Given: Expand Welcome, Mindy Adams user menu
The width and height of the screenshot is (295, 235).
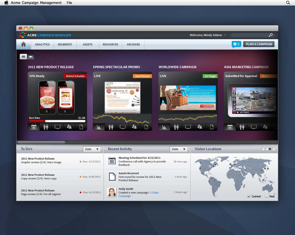Looking at the screenshot, I should click(x=208, y=35).
